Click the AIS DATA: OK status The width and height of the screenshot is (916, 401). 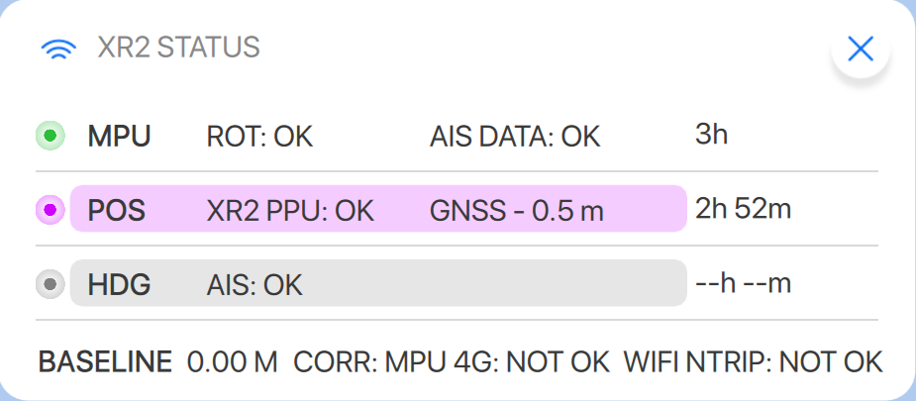point(515,136)
